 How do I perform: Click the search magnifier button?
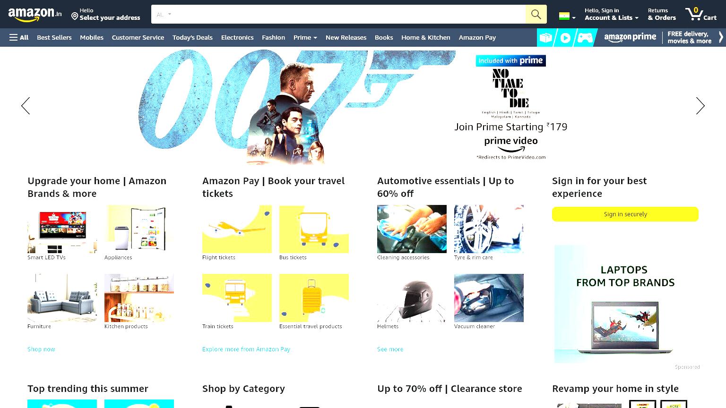coord(536,14)
